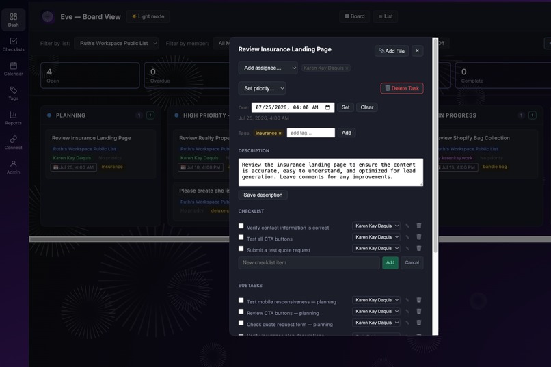This screenshot has width=551, height=367.
Task: Remove Karen Kay Daquis assignee chip
Action: coord(347,68)
